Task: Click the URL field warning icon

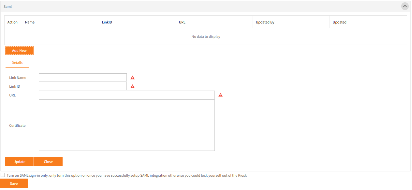Action: (220, 95)
